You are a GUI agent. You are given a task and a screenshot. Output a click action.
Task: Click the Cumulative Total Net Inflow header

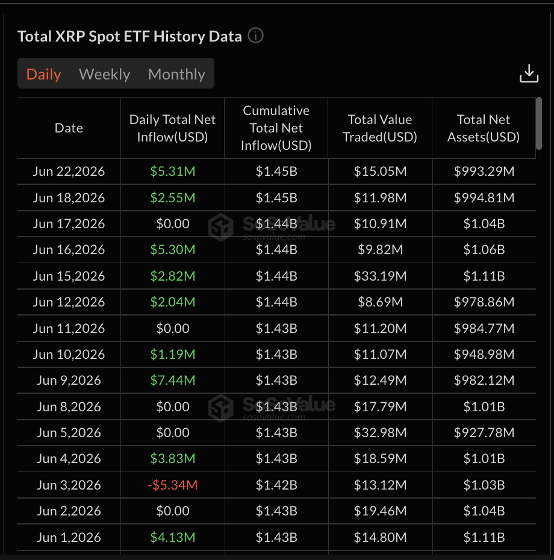pyautogui.click(x=276, y=128)
